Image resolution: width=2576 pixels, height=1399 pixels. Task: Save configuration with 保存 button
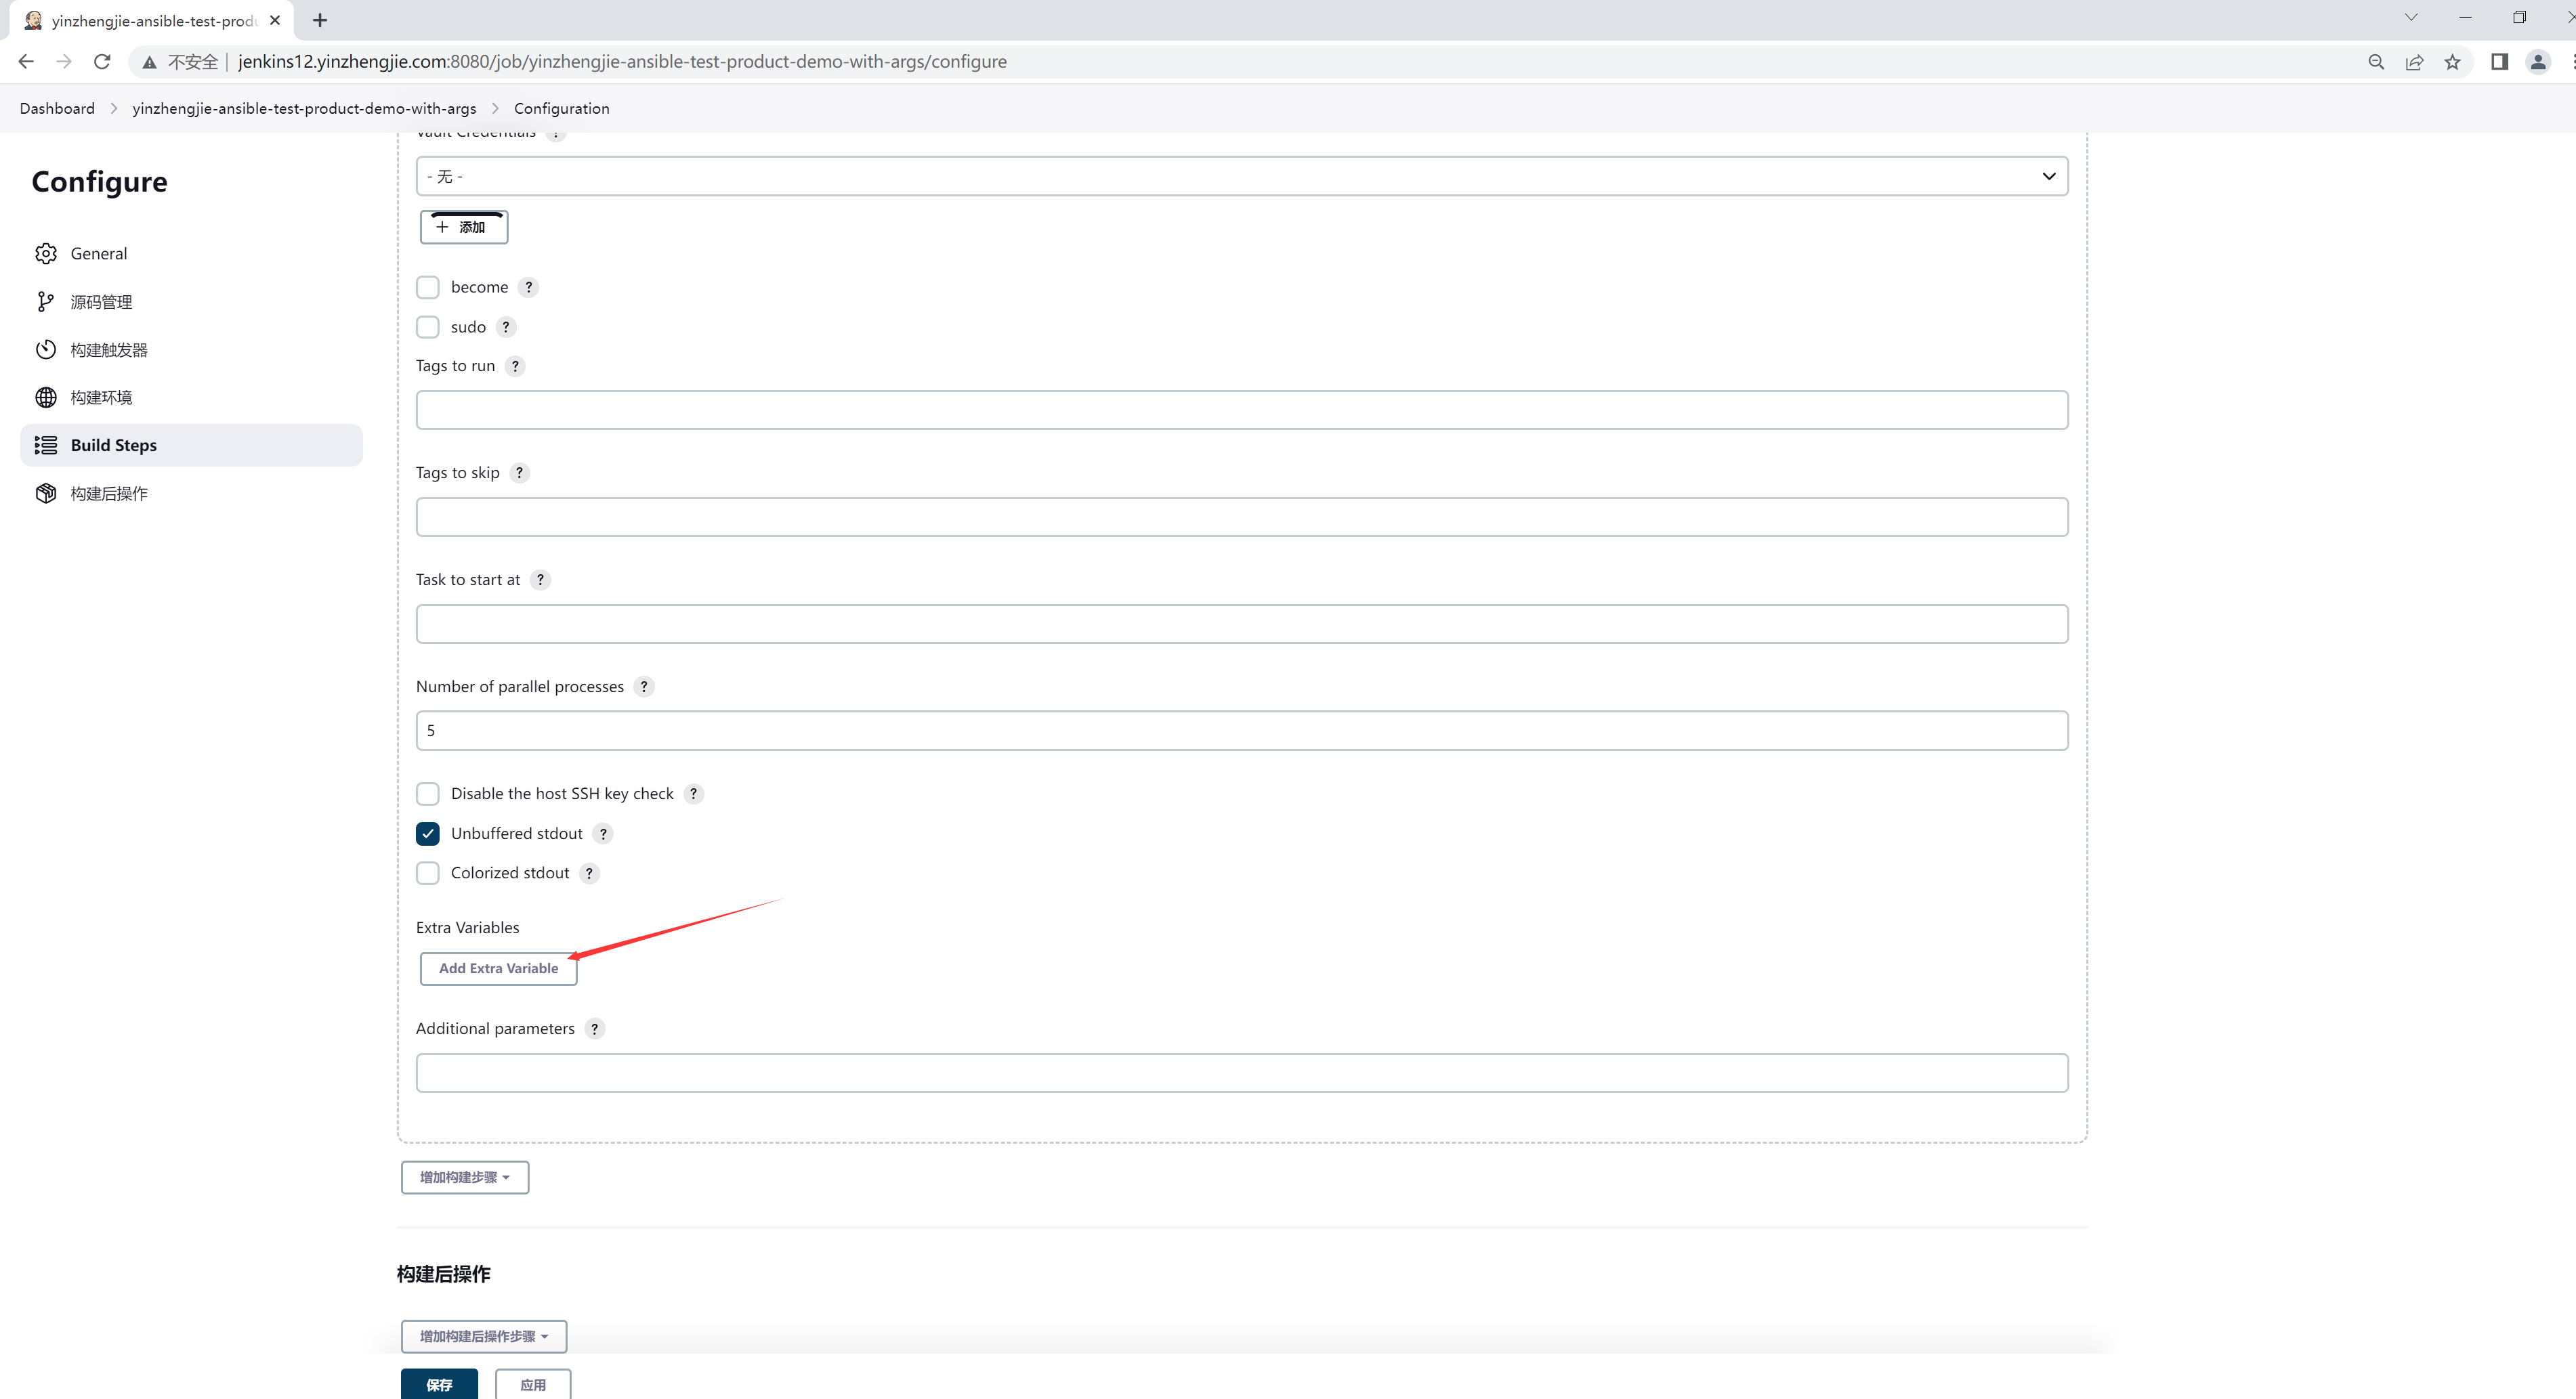coord(439,1385)
